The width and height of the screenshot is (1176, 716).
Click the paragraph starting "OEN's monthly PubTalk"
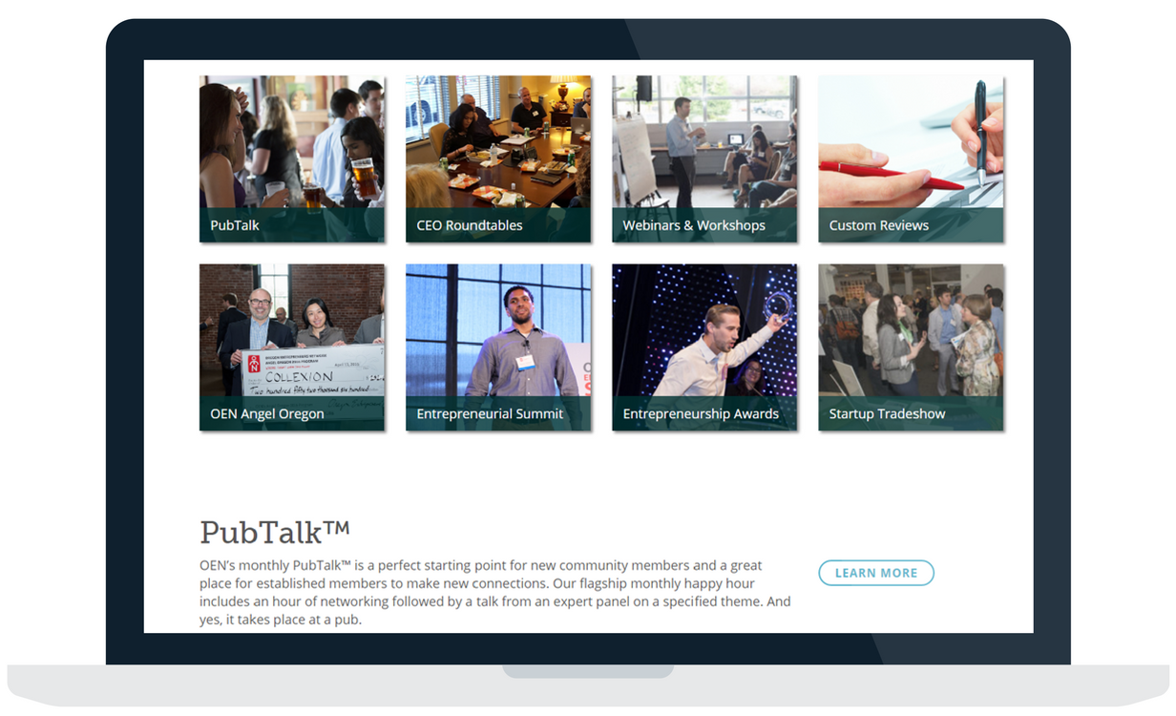click(x=495, y=593)
